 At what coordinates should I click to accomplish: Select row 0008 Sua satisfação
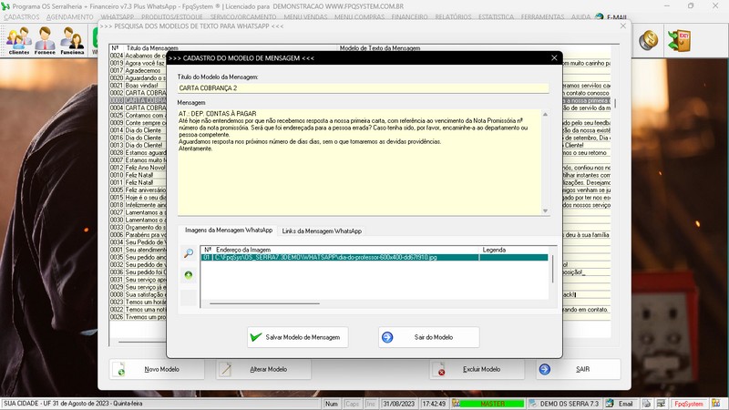(138, 294)
